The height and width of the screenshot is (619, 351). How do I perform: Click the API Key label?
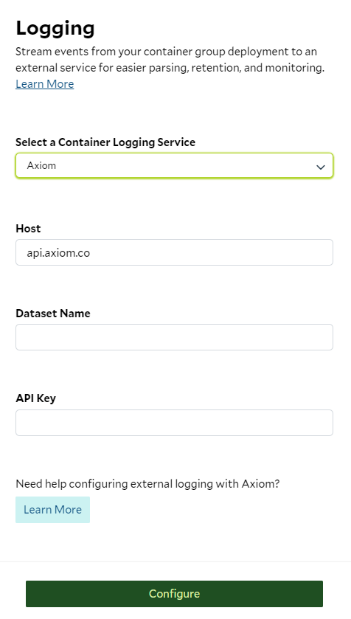(35, 398)
